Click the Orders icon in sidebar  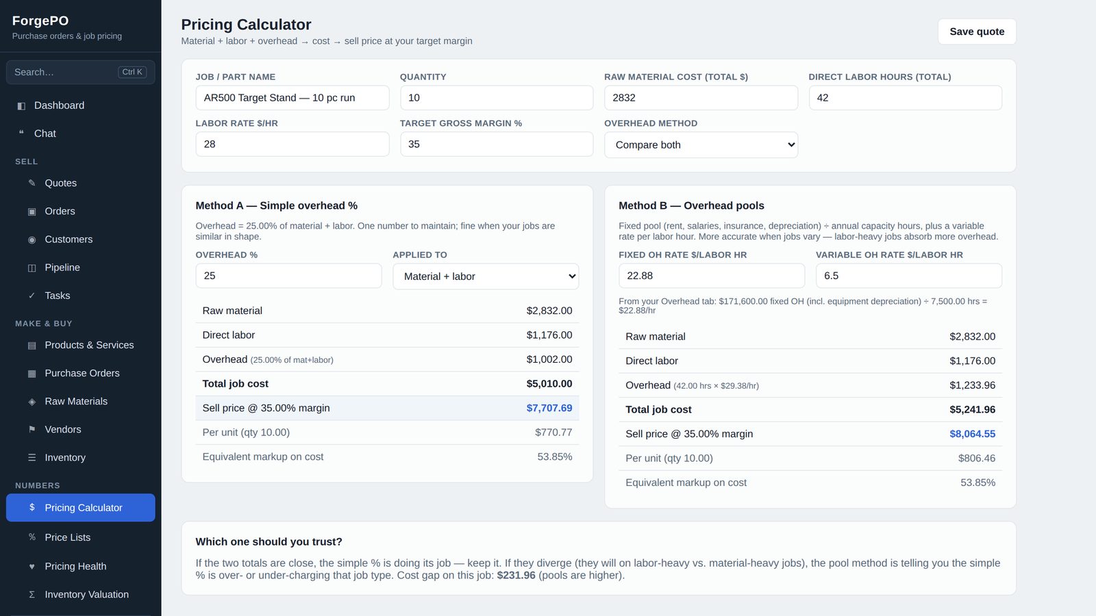pyautogui.click(x=32, y=211)
